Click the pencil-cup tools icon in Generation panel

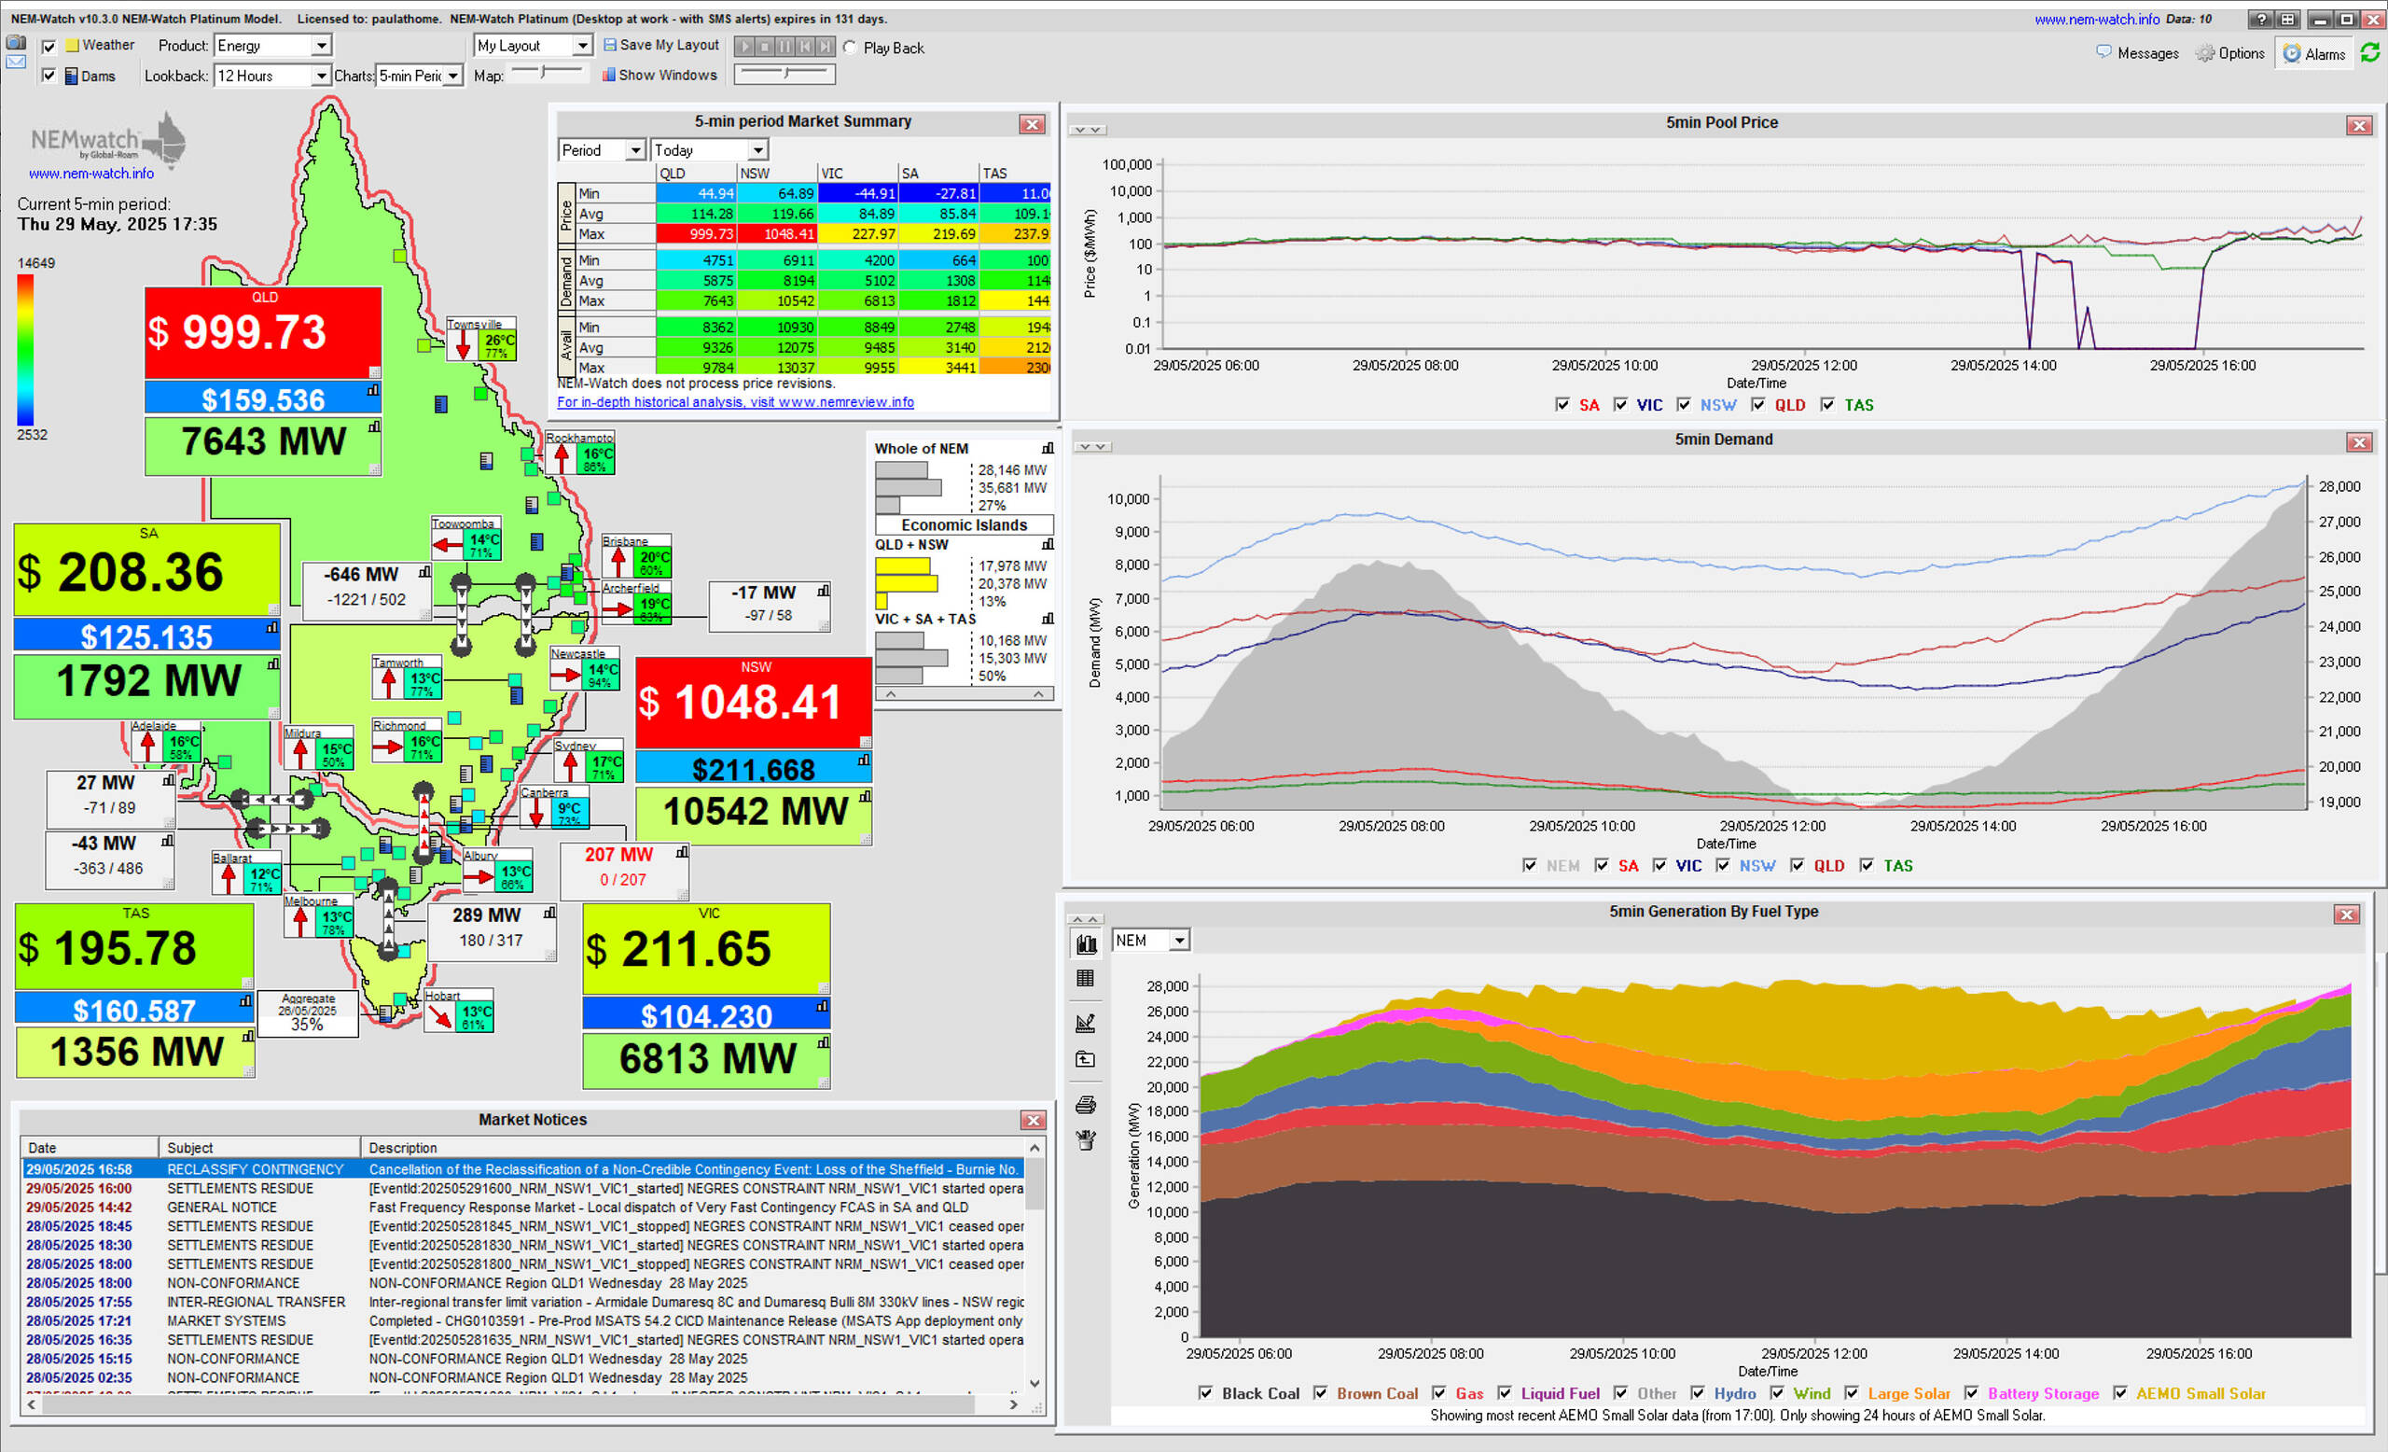(1086, 1140)
